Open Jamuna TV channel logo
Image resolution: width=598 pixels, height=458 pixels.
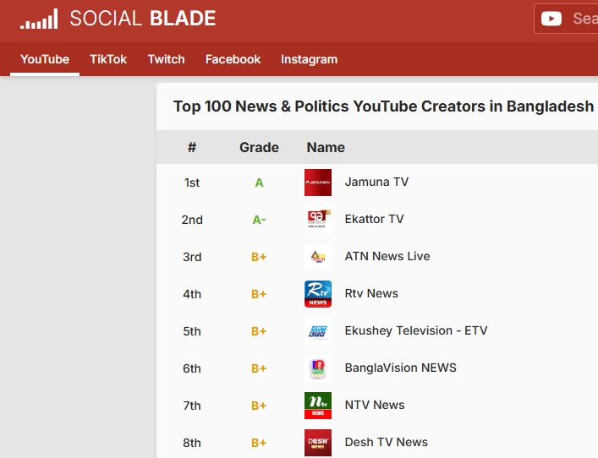(318, 183)
